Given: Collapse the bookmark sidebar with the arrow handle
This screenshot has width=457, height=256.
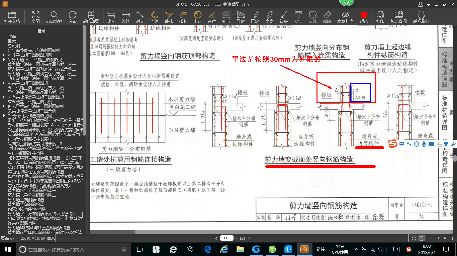Looking at the screenshot, I should point(88,129).
